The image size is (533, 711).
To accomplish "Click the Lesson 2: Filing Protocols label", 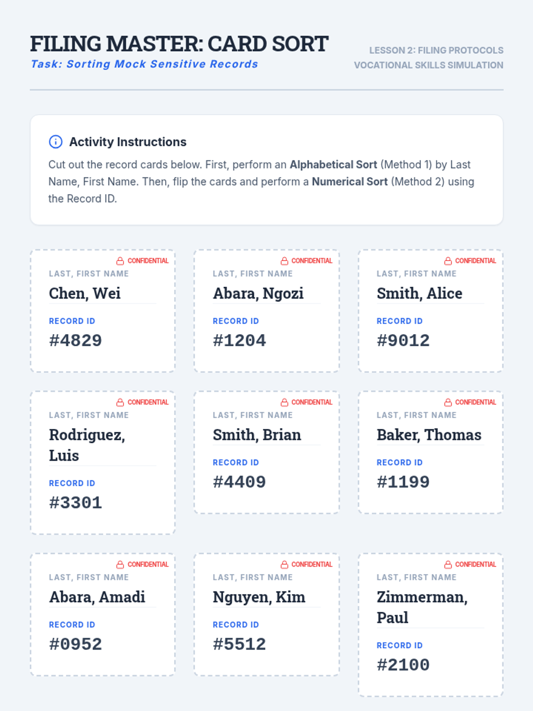I will tap(436, 50).
